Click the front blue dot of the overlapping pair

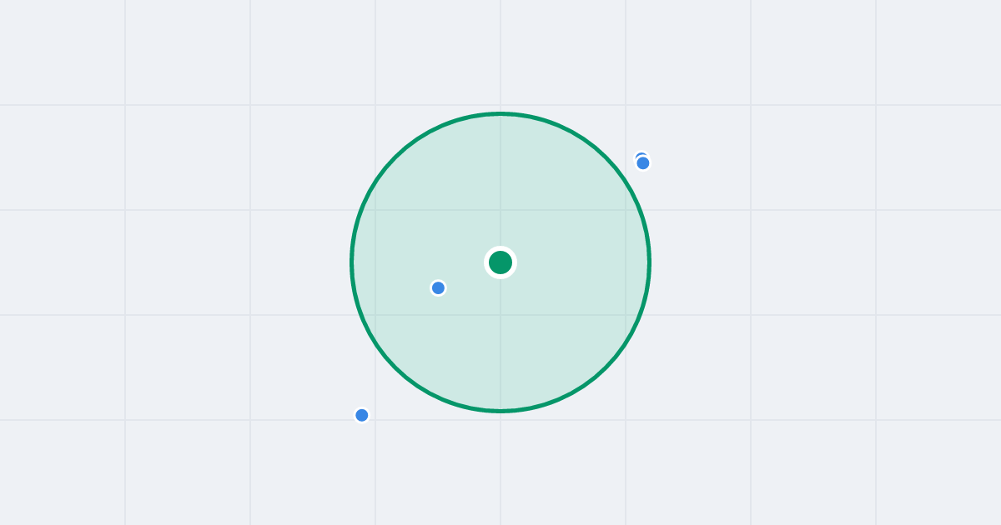(643, 163)
